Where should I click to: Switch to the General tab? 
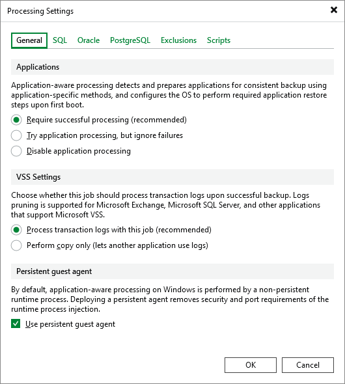click(29, 40)
